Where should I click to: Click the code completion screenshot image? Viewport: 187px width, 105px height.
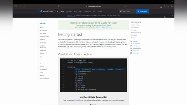point(93,75)
